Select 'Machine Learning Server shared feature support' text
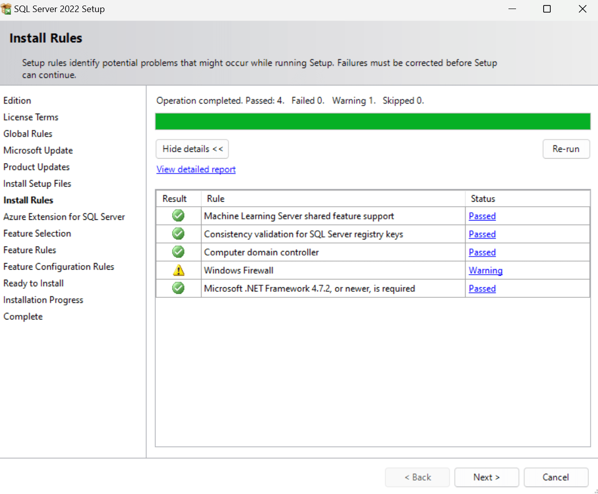This screenshot has height=494, width=598. [299, 216]
